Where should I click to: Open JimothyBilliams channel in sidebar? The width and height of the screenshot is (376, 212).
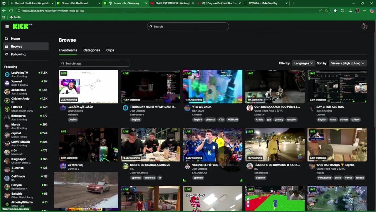(x=26, y=204)
